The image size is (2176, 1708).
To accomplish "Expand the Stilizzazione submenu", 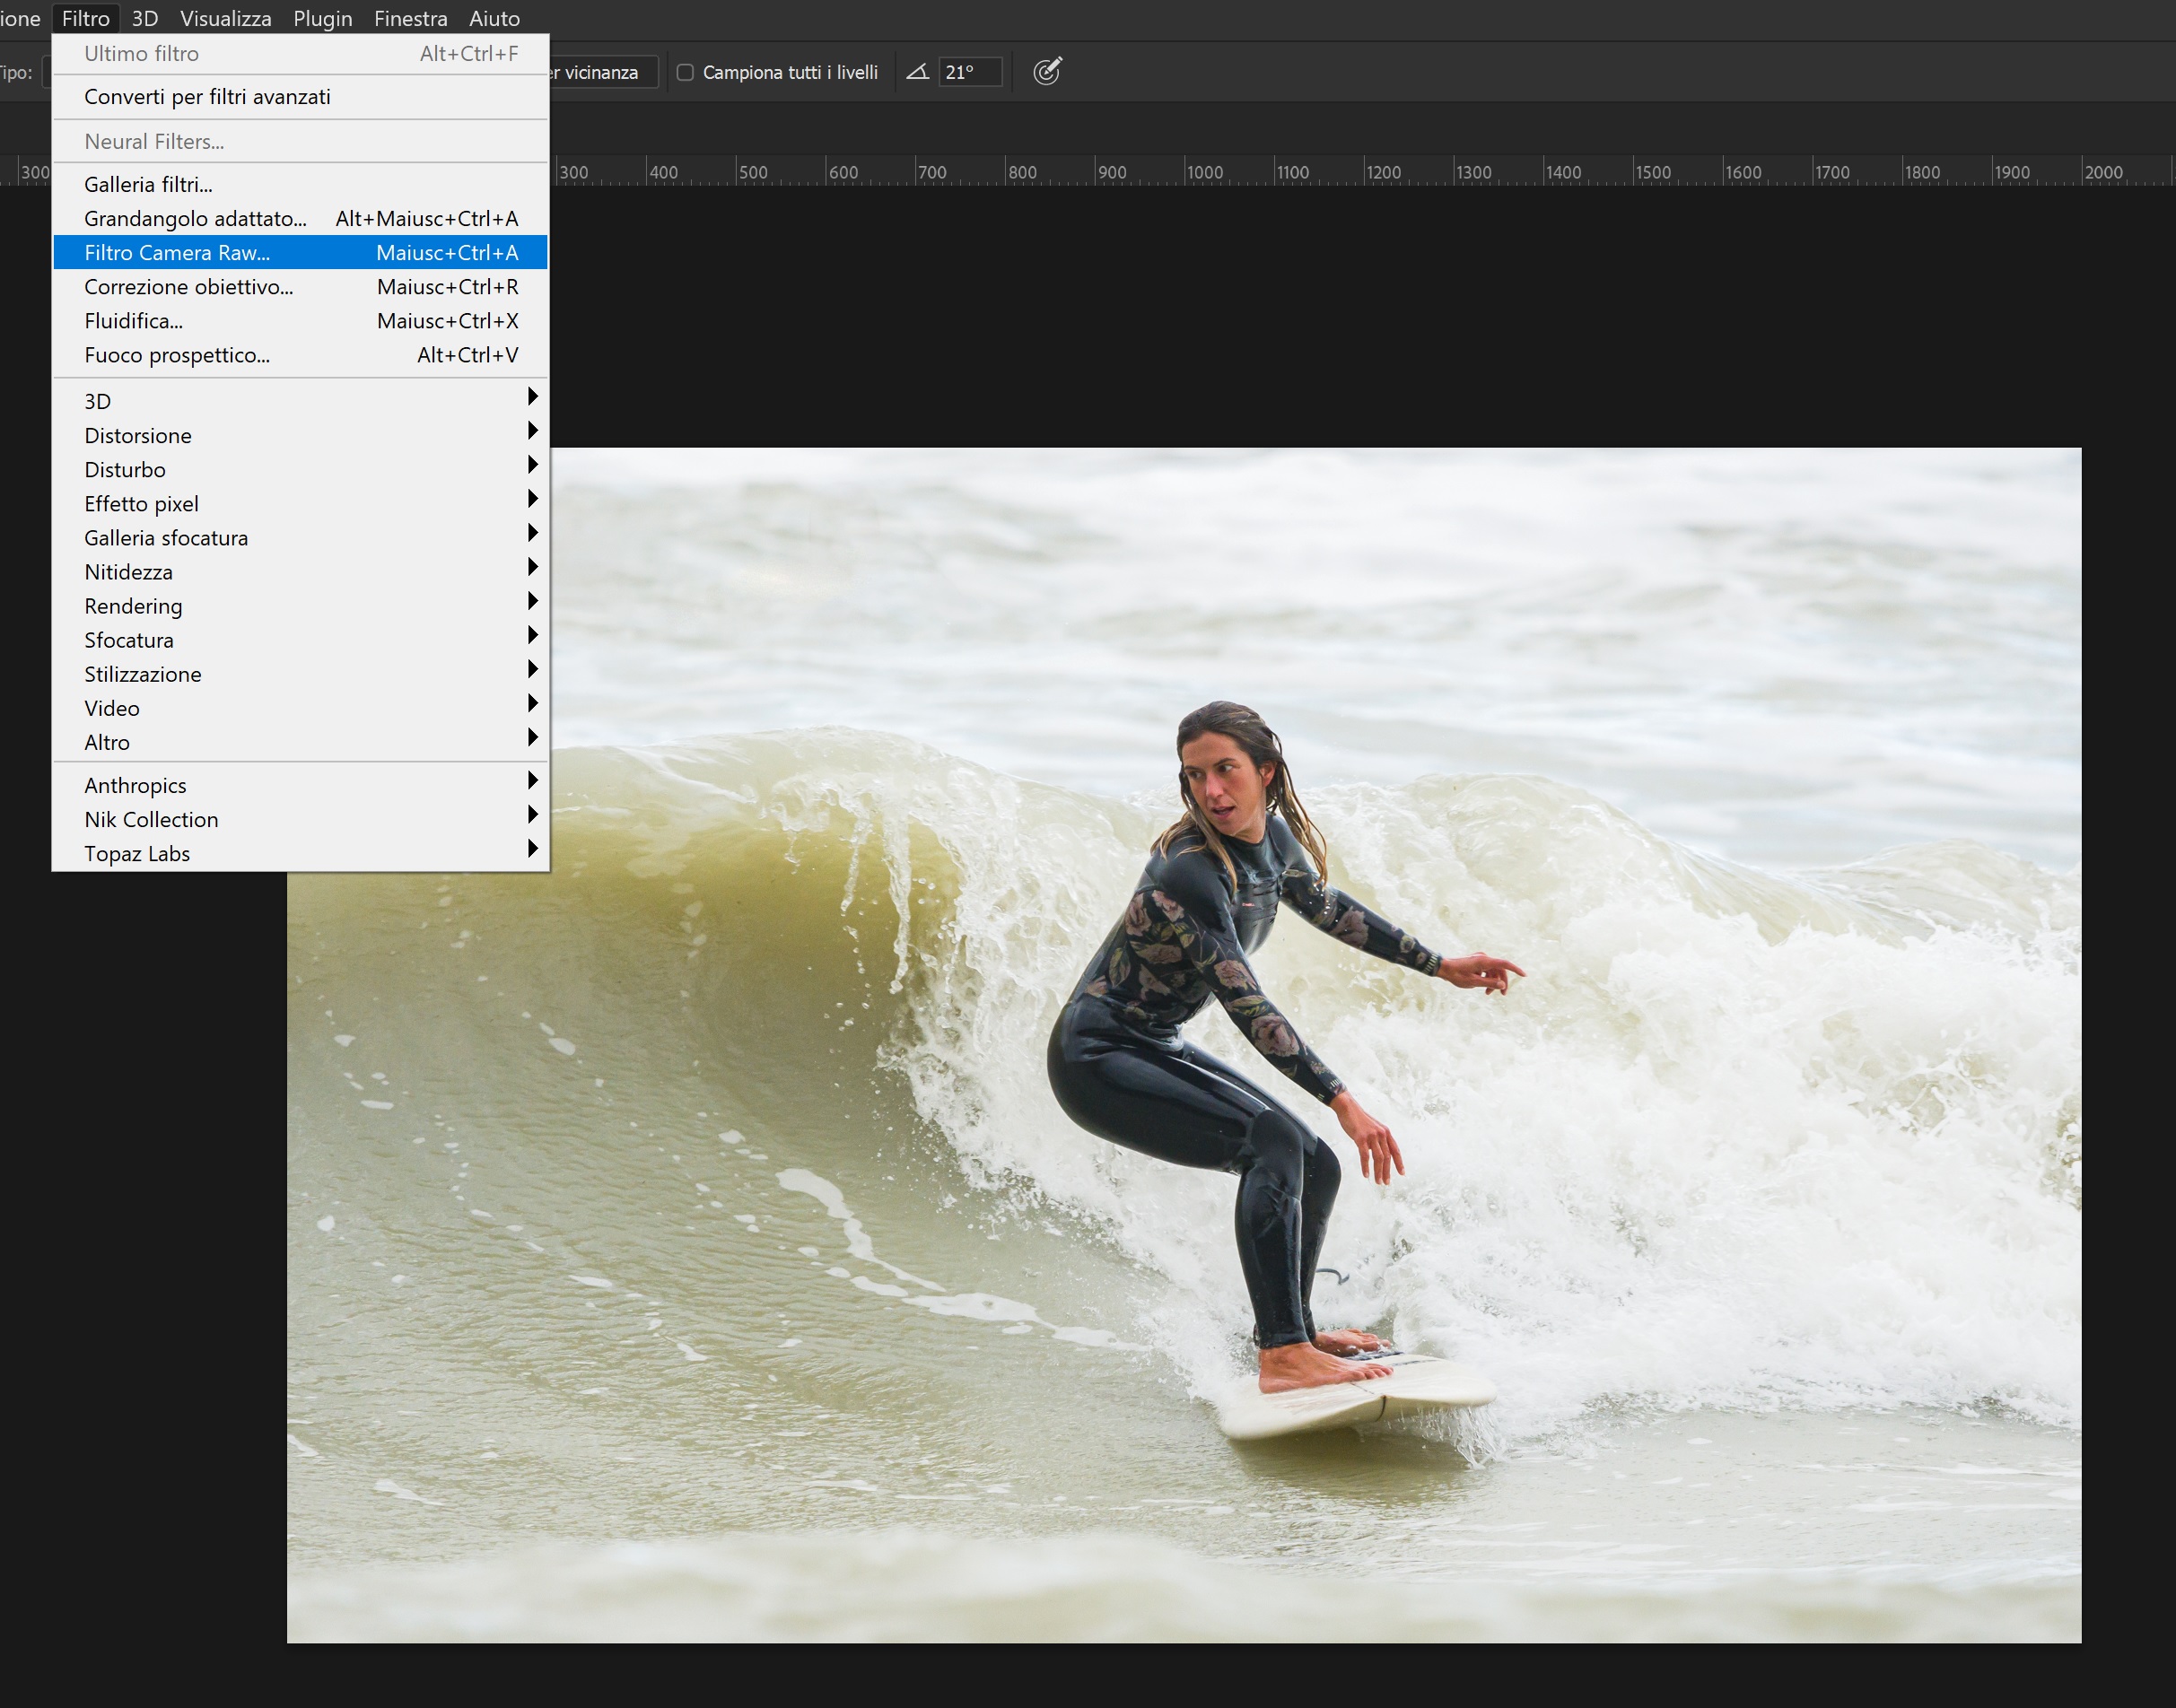I will (x=300, y=674).
